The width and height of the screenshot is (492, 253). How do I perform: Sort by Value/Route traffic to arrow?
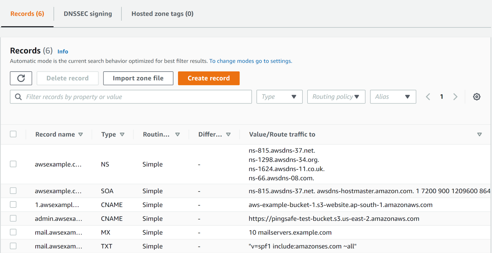(x=479, y=135)
